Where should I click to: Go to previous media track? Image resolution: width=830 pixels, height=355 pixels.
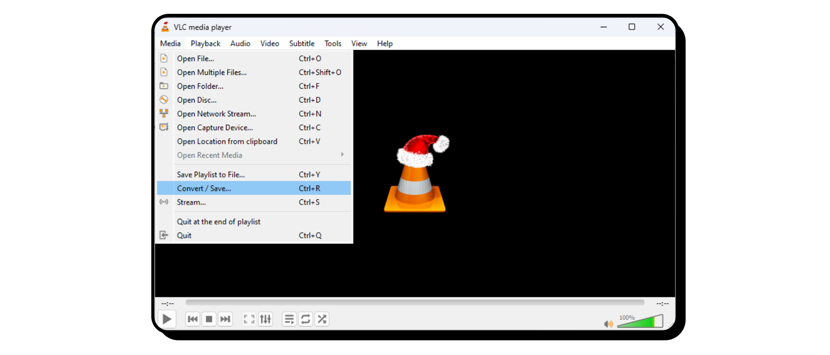[193, 319]
